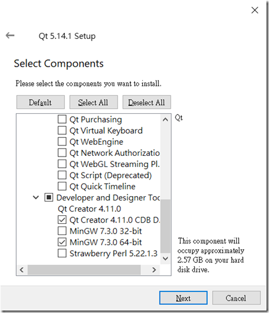Collapse Developer and Designer Tools tree node

[36, 197]
